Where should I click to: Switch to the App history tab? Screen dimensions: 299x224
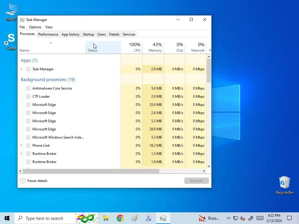pos(71,34)
